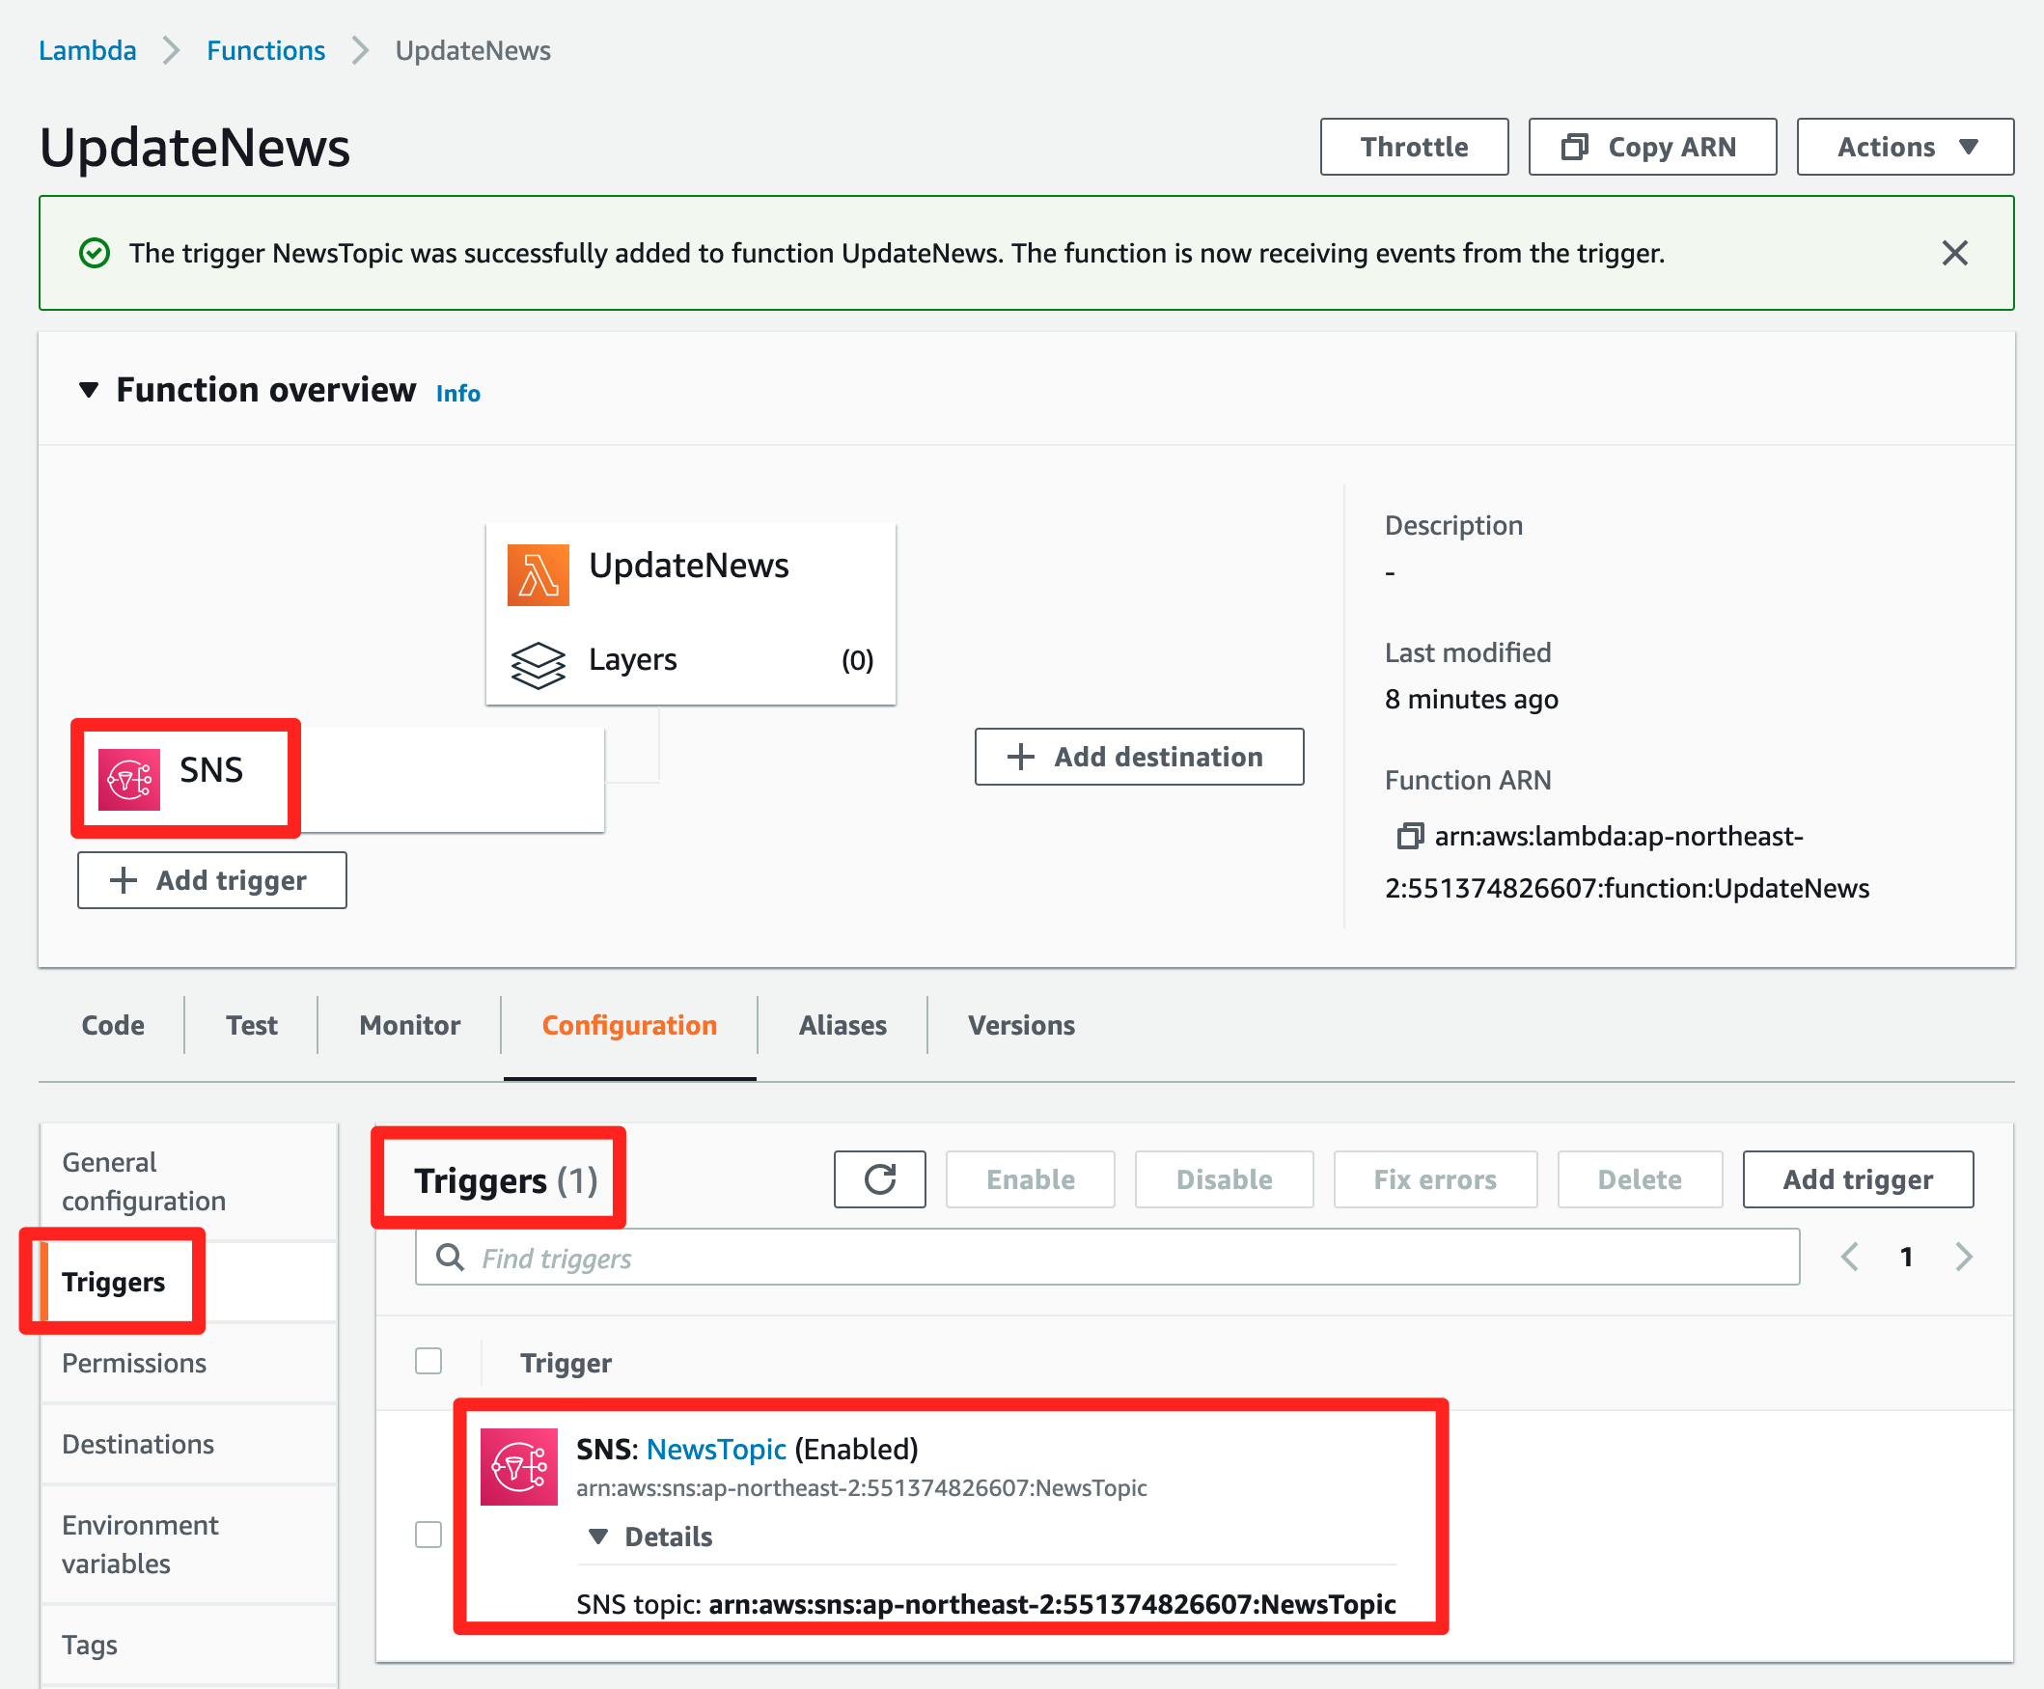
Task: Click the bold SNS topic ARN value in Details
Action: pyautogui.click(x=1053, y=1603)
